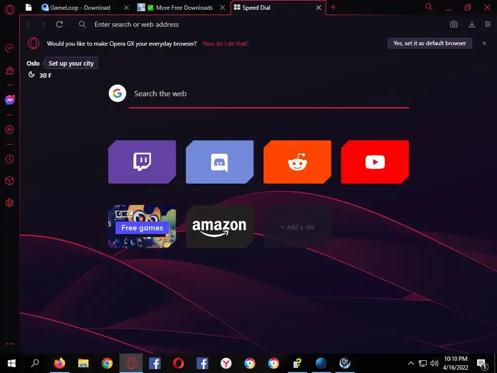Open volume control in system tray

tap(434, 363)
